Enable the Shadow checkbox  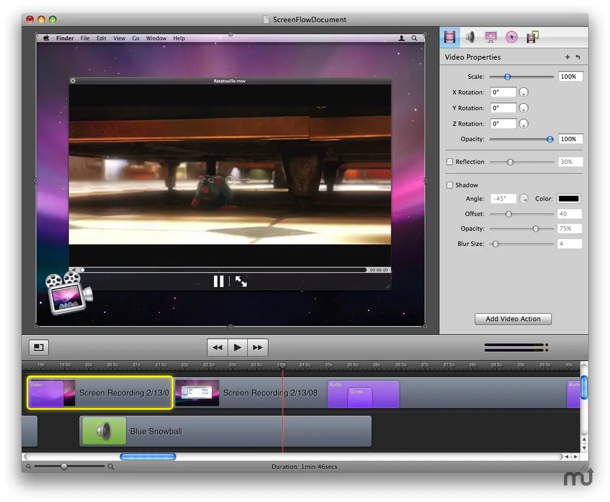[450, 185]
